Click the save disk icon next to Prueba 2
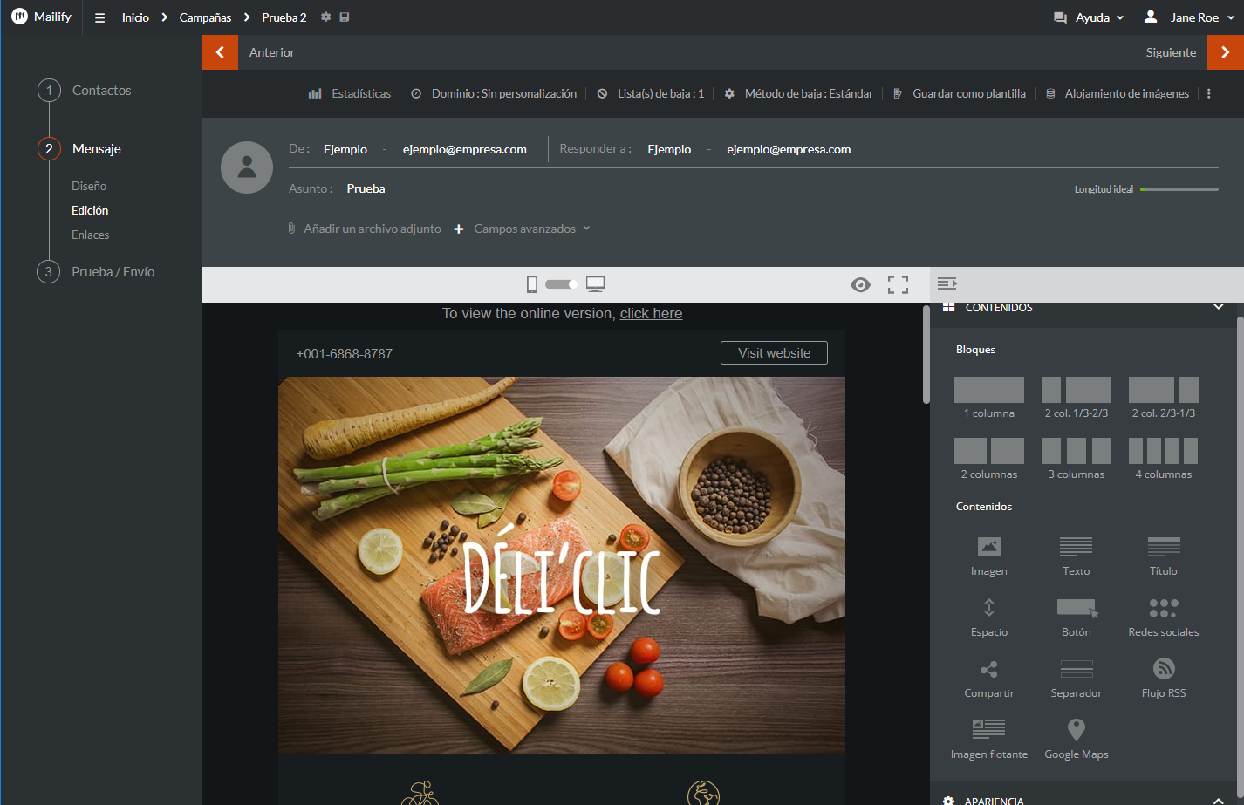This screenshot has width=1244, height=805. tap(345, 17)
